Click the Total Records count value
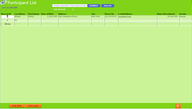 [73, 9]
